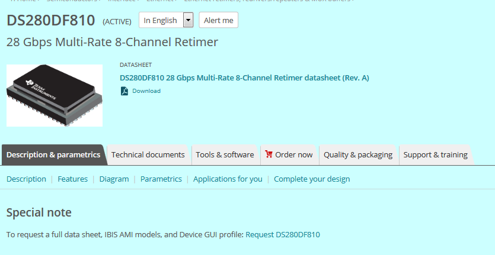495x255 pixels.
Task: Click the Request DS280DF810 link
Action: (283, 234)
